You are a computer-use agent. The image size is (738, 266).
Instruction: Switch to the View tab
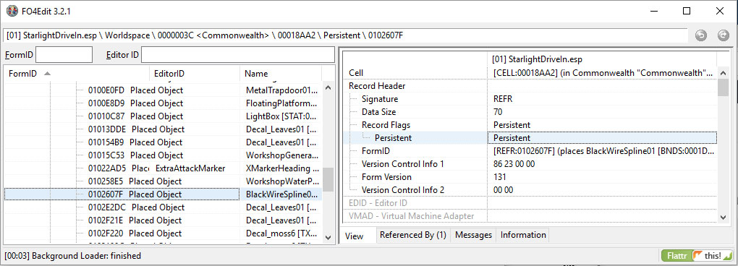[x=355, y=236]
